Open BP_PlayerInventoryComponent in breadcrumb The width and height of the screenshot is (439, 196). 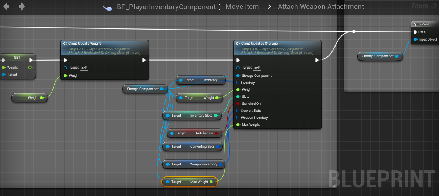tap(166, 7)
